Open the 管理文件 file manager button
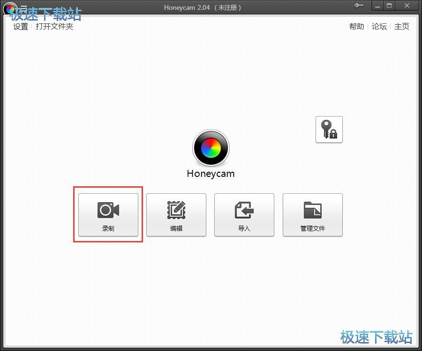 click(x=313, y=215)
